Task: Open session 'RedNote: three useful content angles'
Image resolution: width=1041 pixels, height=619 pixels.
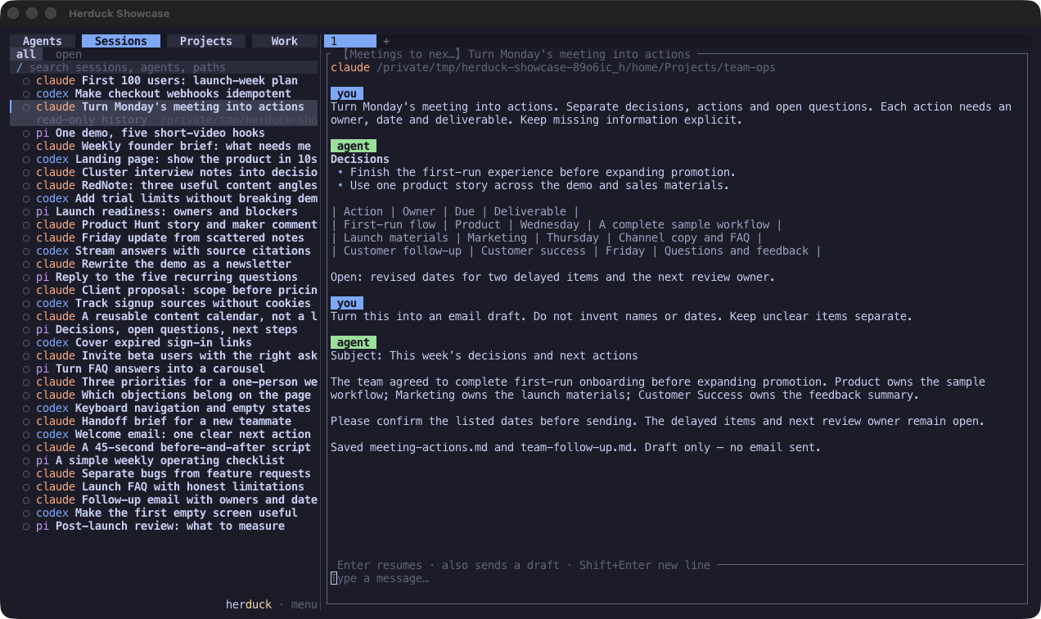Action: pos(164,185)
